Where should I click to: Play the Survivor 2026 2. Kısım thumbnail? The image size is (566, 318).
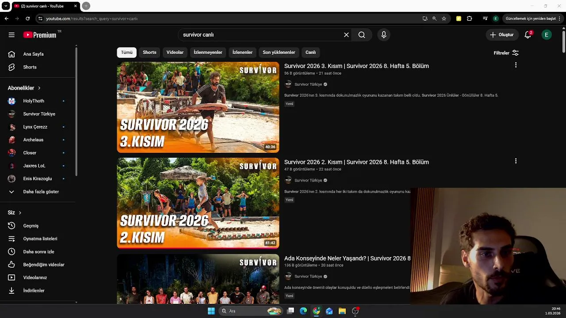[x=198, y=203]
